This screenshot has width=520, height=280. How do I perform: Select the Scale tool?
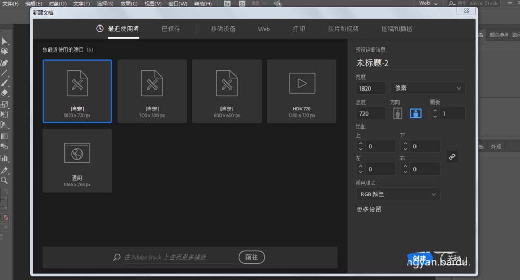pos(4,105)
